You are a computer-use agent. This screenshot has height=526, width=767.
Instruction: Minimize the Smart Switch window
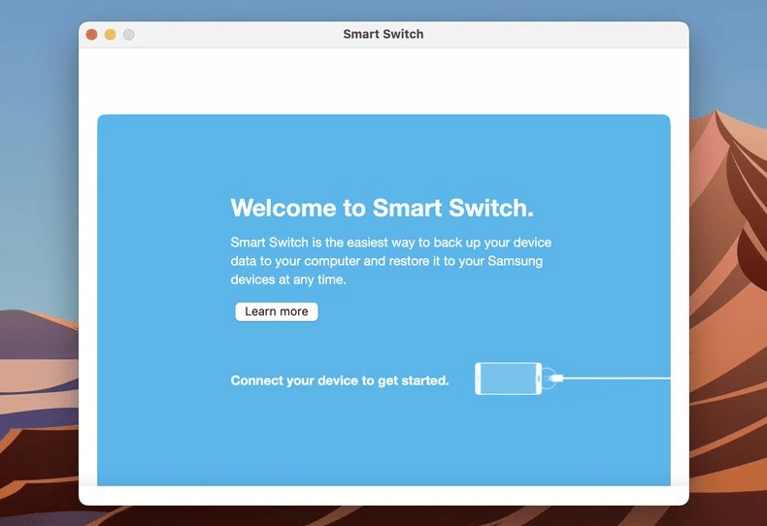click(x=110, y=35)
